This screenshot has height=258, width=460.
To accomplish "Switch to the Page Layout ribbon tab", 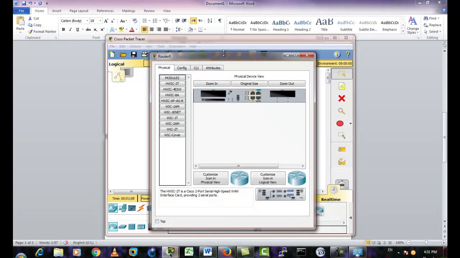I will click(79, 11).
